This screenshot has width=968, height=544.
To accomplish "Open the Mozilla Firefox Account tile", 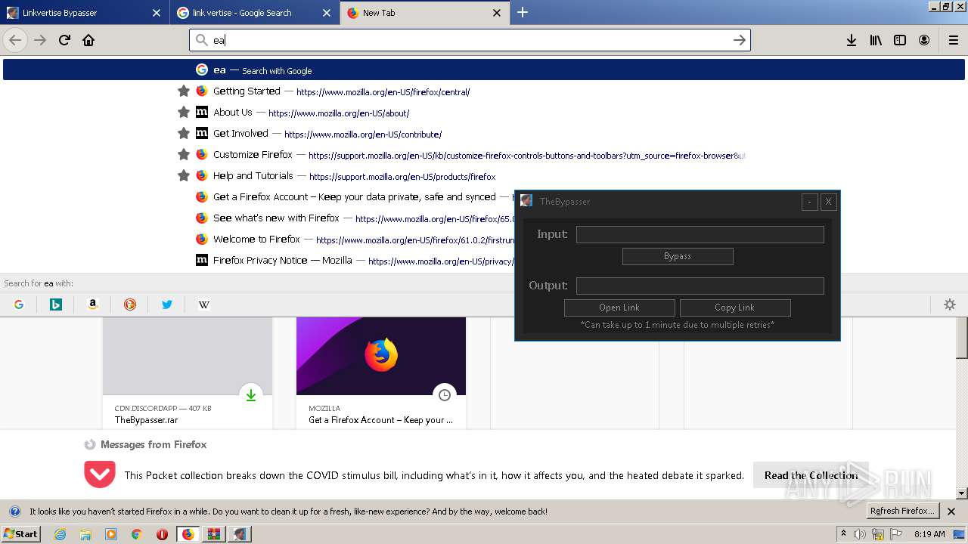I will [381, 372].
